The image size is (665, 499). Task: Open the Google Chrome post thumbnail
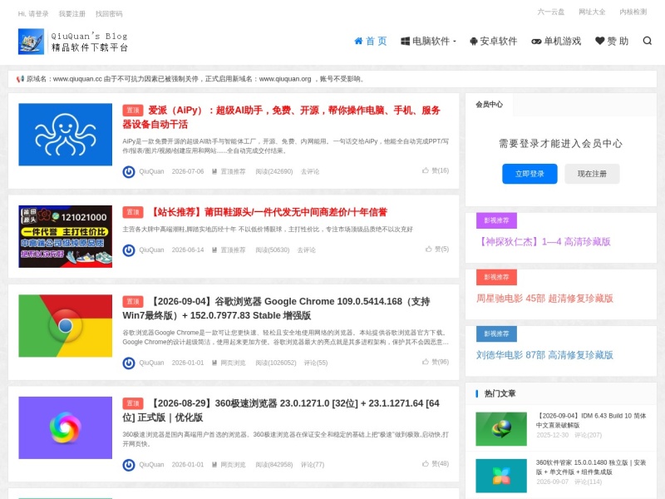tap(66, 326)
